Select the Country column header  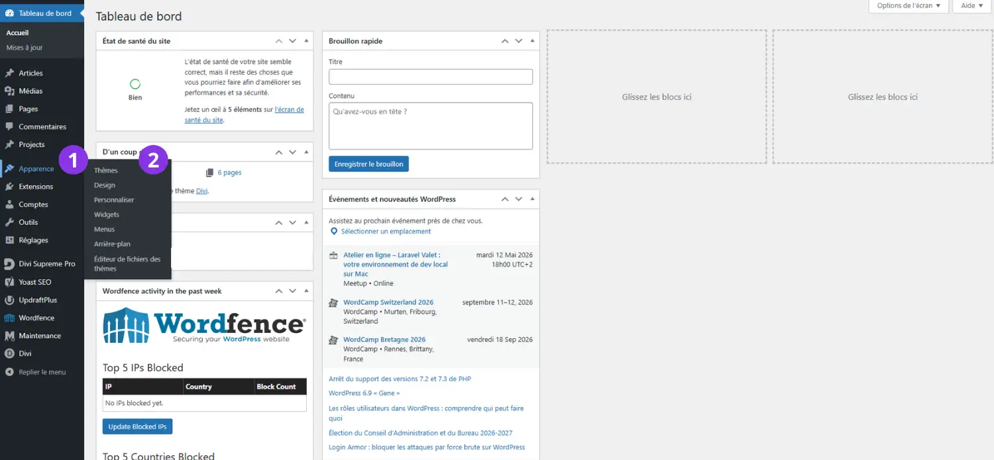point(219,387)
